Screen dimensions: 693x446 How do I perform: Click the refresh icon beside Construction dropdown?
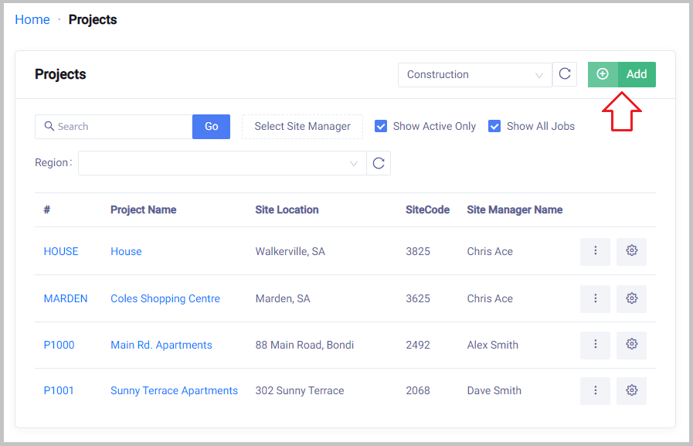coord(565,74)
